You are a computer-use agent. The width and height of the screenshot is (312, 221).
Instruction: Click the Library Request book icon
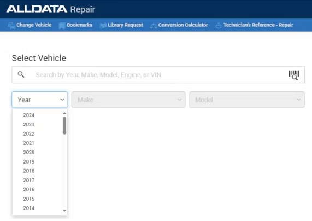point(103,26)
